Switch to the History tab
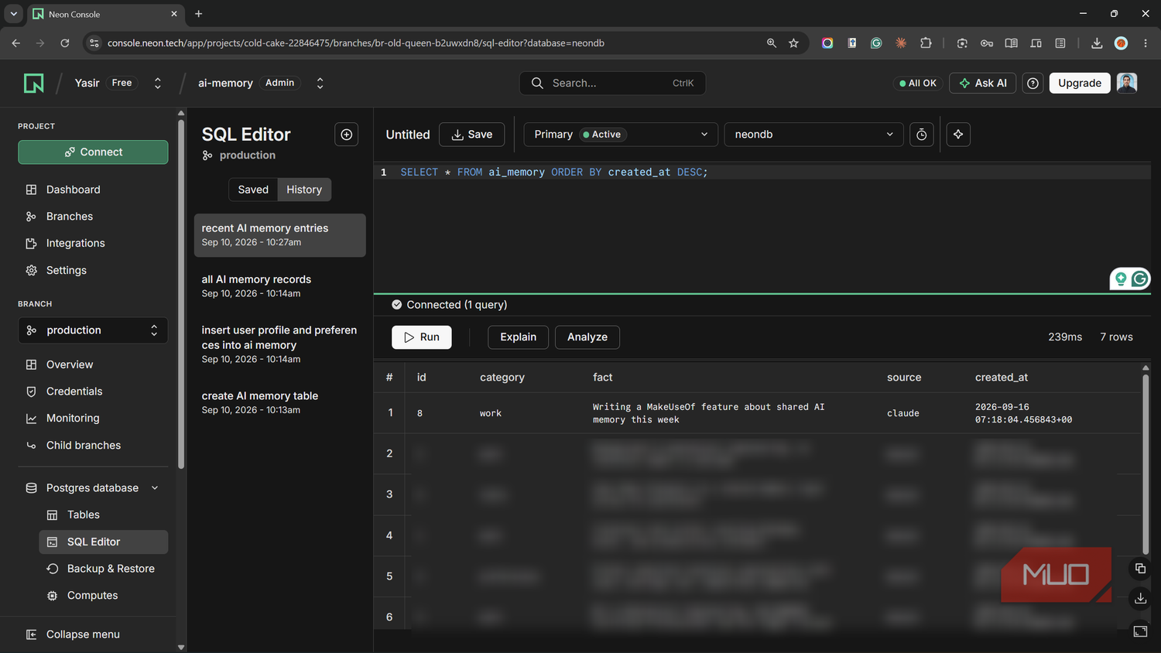1161x653 pixels. tap(304, 190)
